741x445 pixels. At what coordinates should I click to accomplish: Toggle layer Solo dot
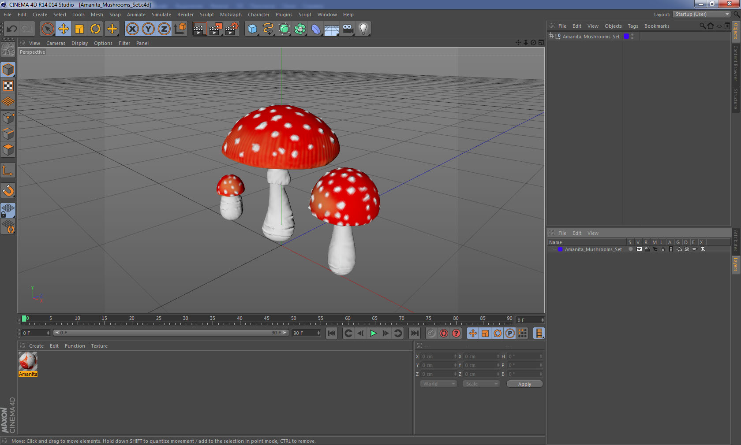pos(630,249)
